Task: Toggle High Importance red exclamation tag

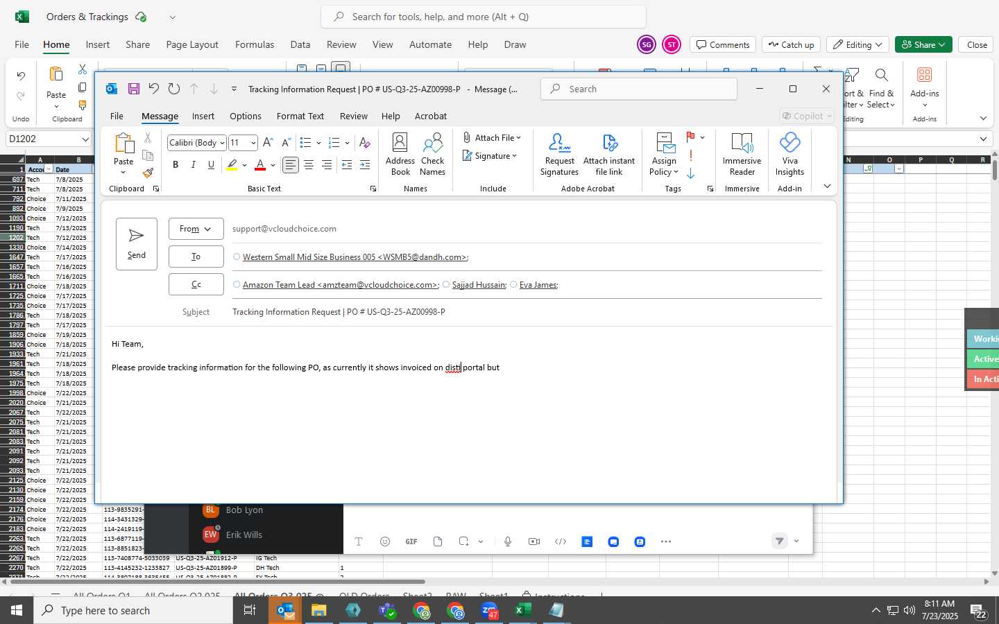Action: 691,155
